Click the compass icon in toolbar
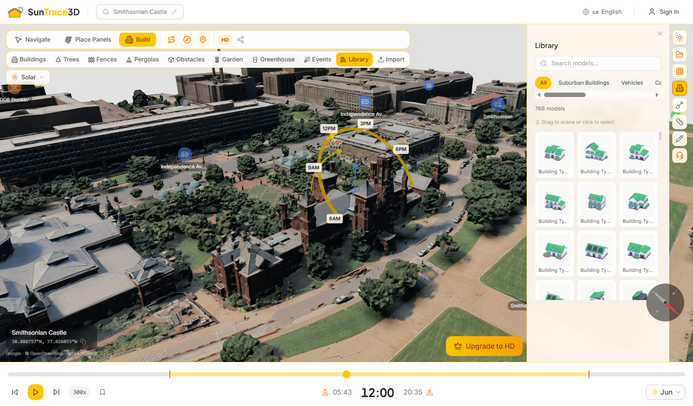The height and width of the screenshot is (406, 693). pos(187,40)
